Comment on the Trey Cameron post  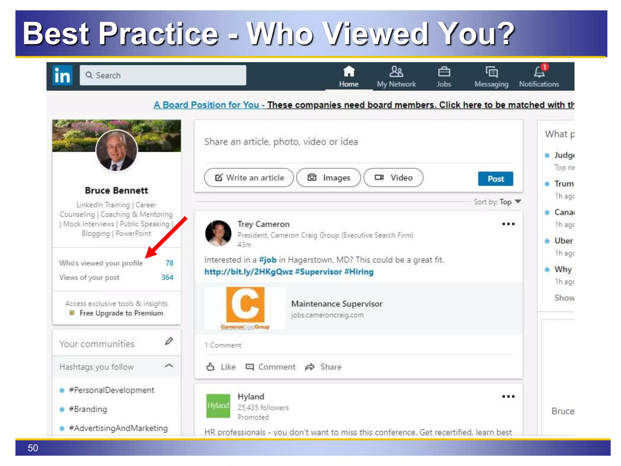[270, 367]
